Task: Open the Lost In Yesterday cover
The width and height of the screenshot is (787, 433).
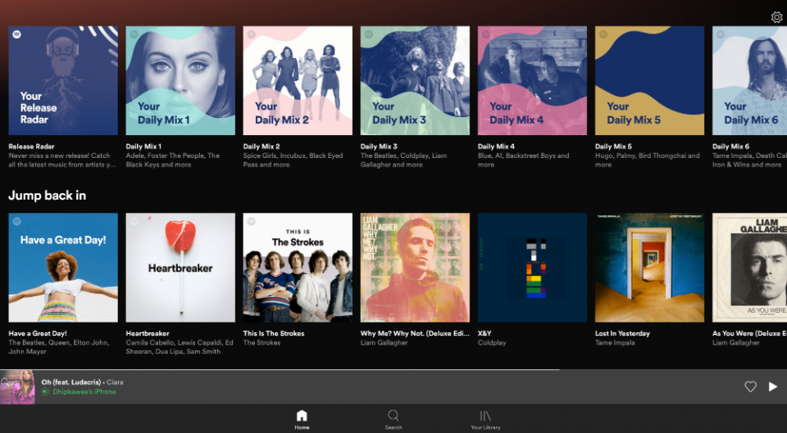Action: [649, 268]
